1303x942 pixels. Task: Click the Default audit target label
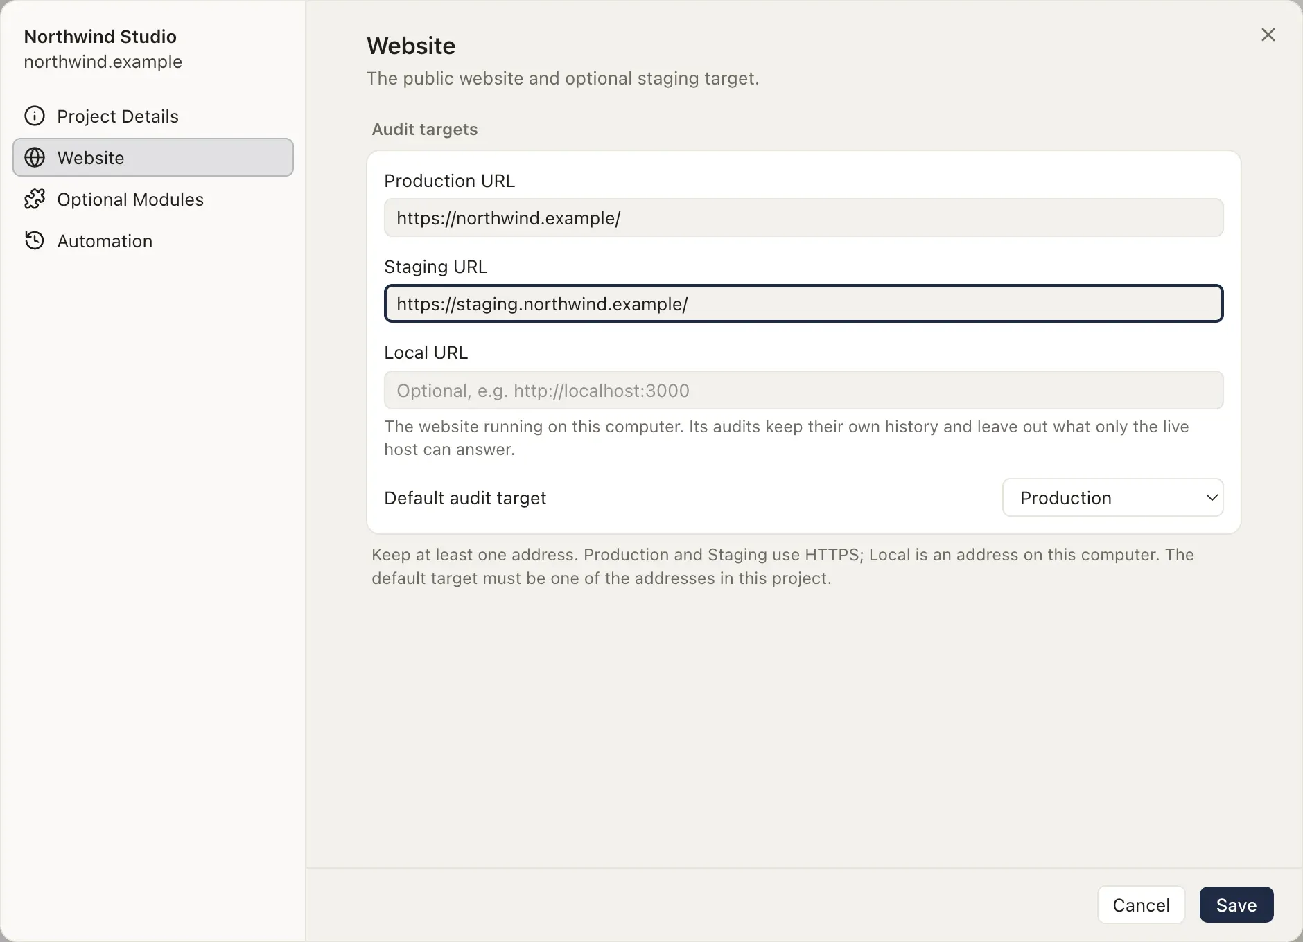(x=465, y=498)
